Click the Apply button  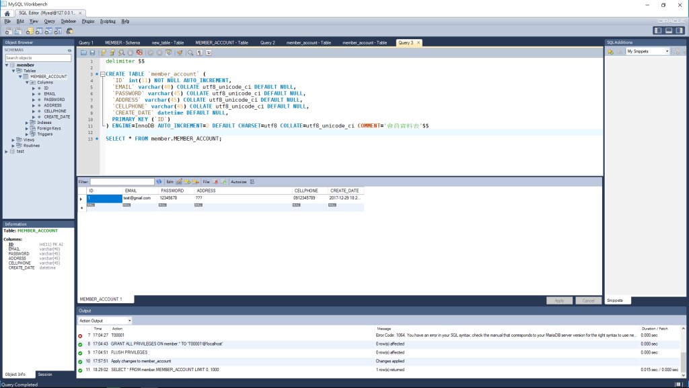(x=559, y=301)
